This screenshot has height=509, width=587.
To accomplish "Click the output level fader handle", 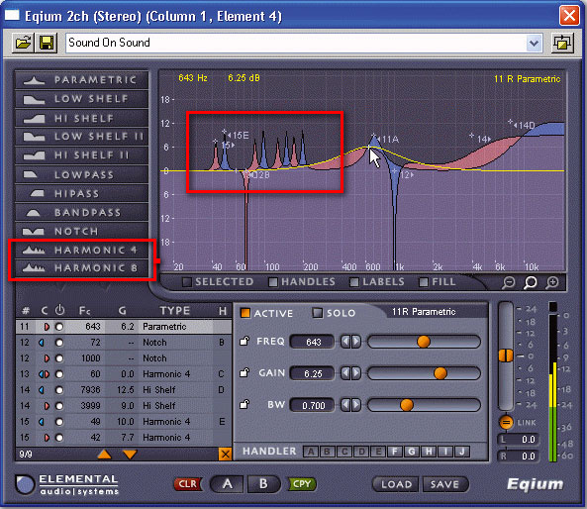I will [506, 356].
